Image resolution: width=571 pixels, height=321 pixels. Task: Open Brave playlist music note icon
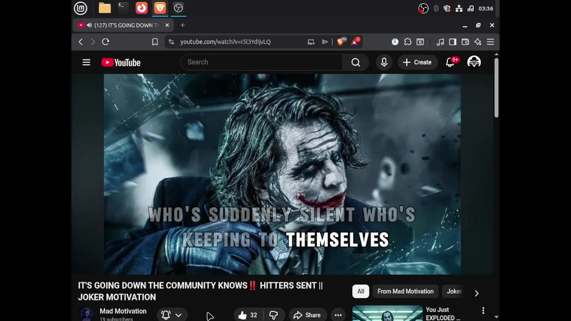click(x=440, y=42)
